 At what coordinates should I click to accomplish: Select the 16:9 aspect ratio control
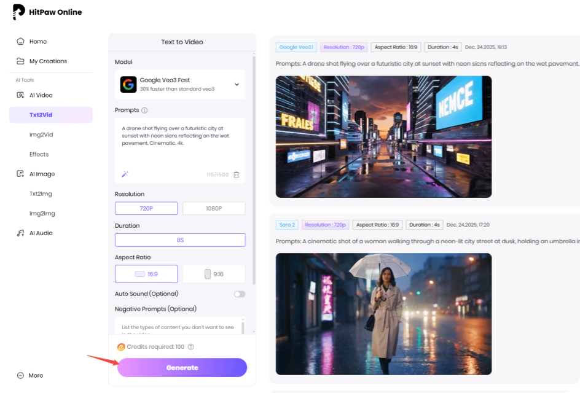(146, 273)
